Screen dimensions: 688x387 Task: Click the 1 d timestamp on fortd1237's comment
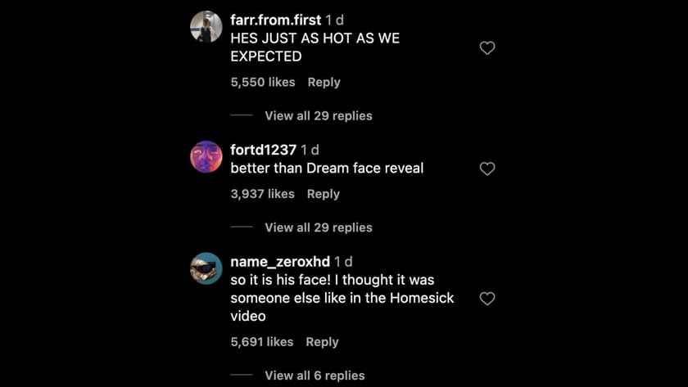[310, 150]
